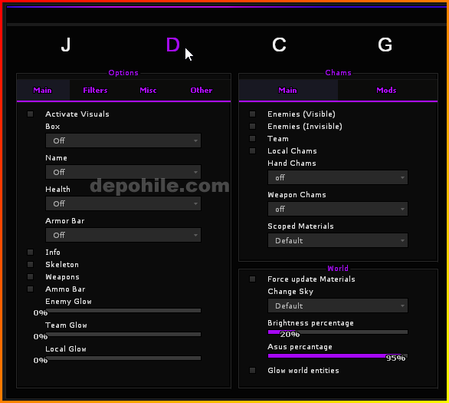Check Enemies (Visible) chams

(252, 114)
